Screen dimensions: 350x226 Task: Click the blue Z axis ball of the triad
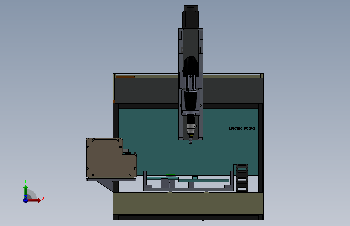tap(25, 200)
